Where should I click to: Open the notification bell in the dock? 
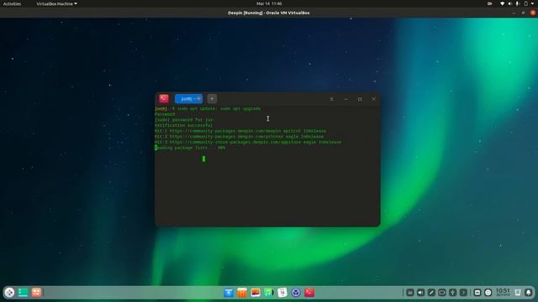tap(529, 293)
